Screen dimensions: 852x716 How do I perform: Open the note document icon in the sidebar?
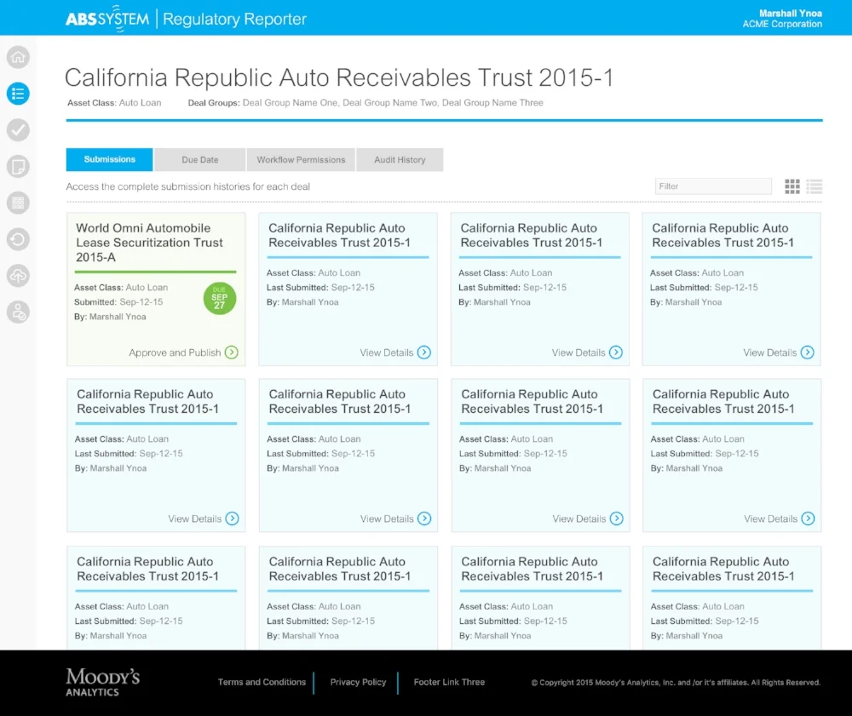pyautogui.click(x=18, y=167)
